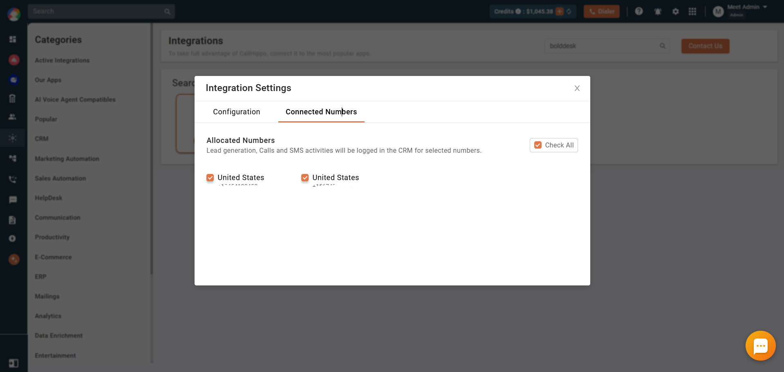Open the Marketing Automation category
Viewport: 784px width, 372px height.
[67, 159]
